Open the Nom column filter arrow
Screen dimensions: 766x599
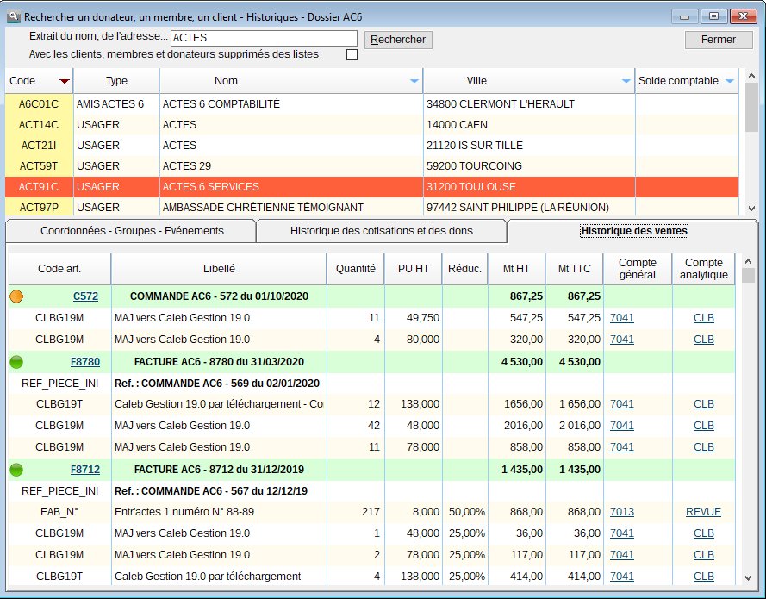coord(414,81)
